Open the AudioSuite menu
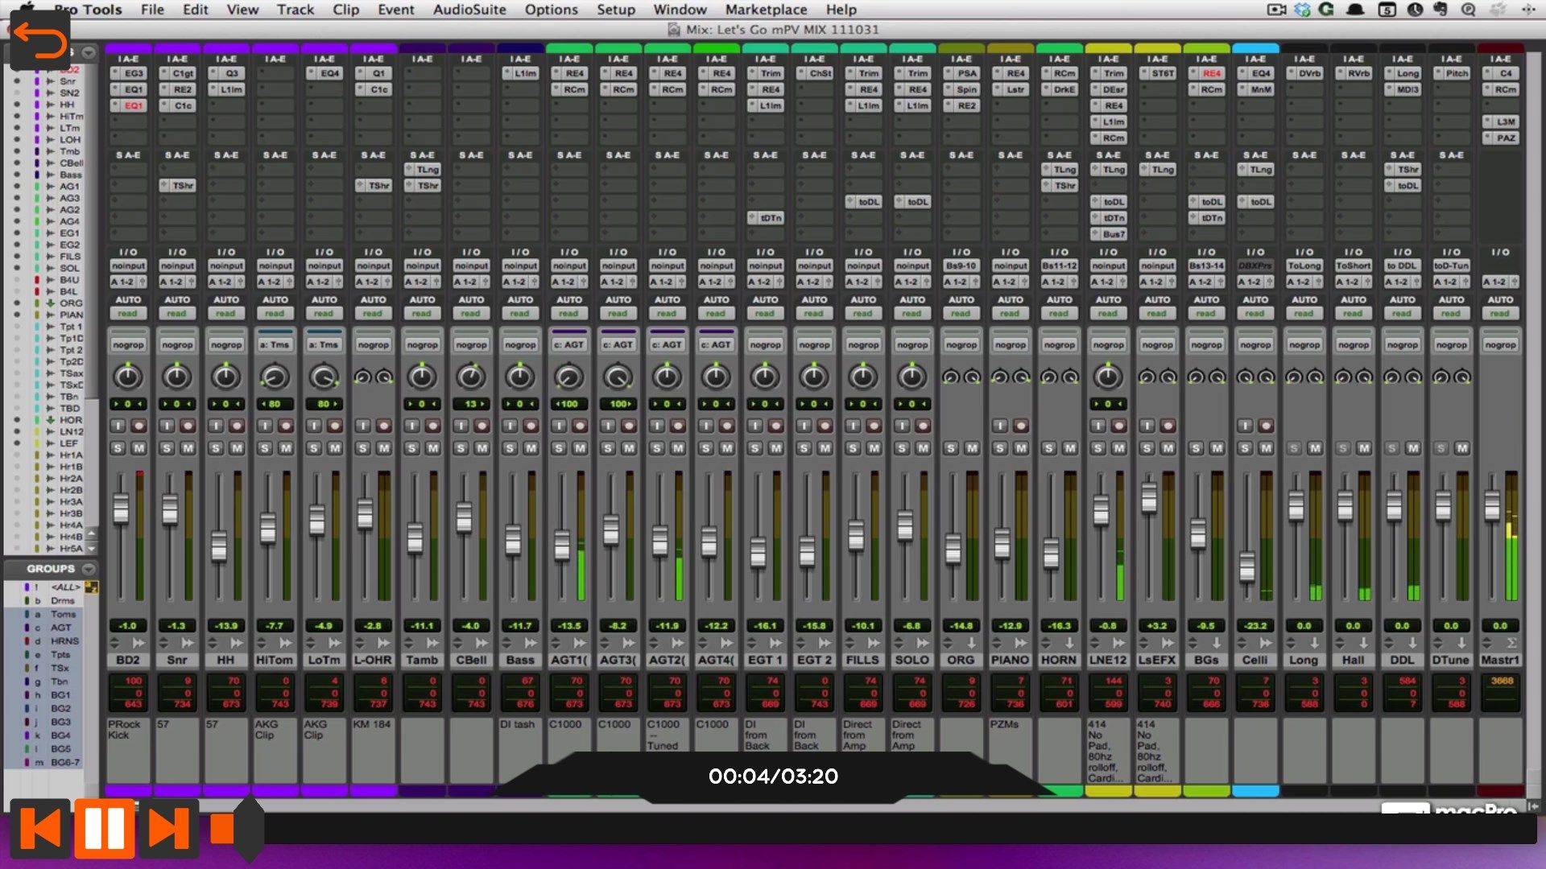 click(469, 10)
